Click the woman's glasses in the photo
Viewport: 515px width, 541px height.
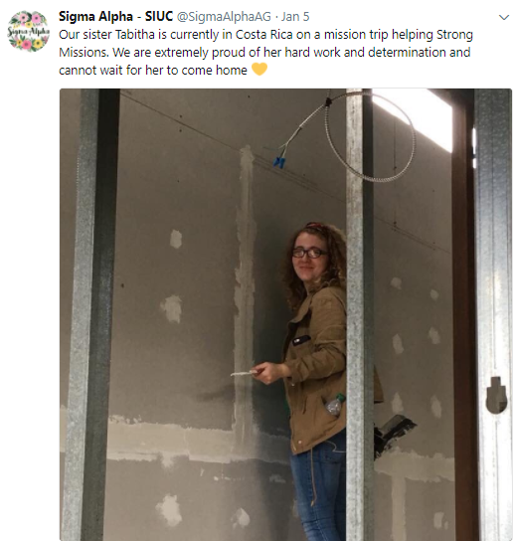click(309, 253)
